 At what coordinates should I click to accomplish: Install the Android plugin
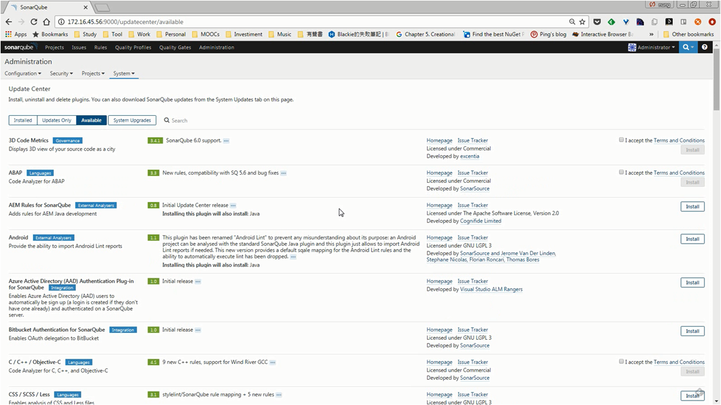pyautogui.click(x=693, y=239)
